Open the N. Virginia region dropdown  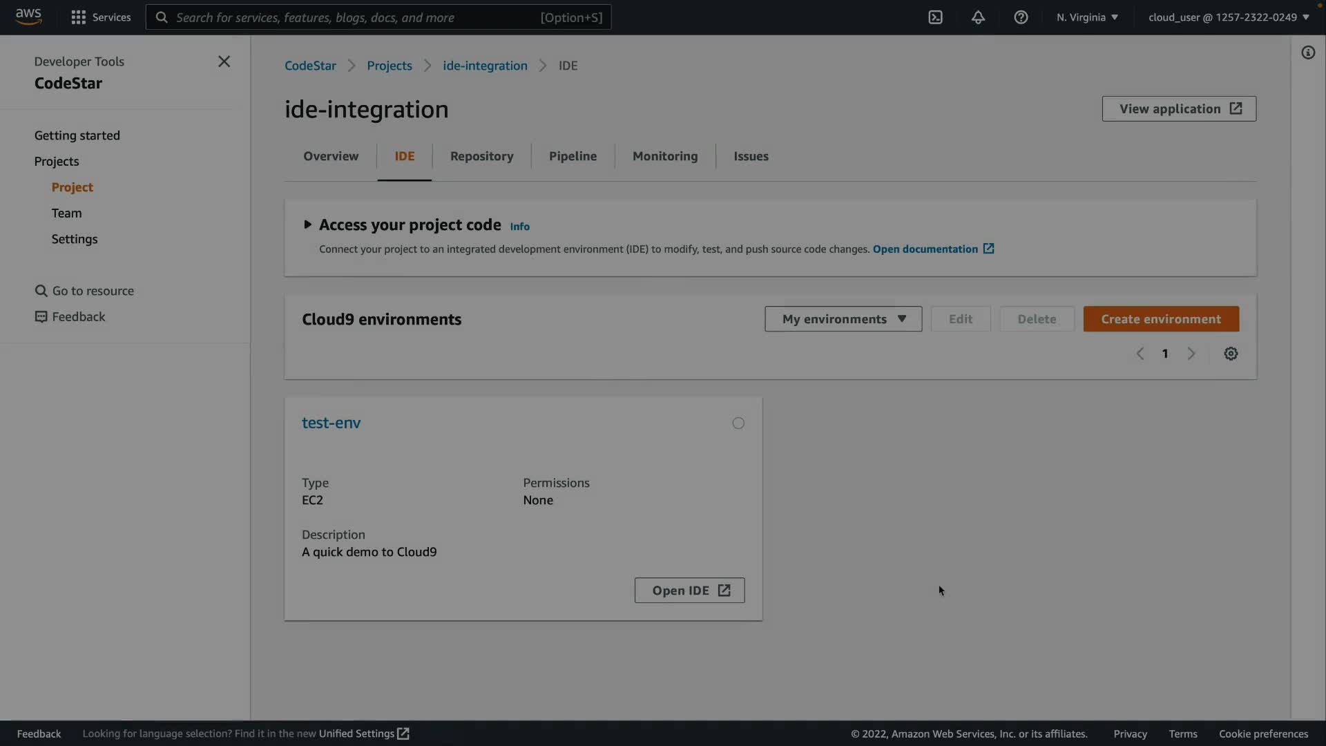pos(1087,17)
